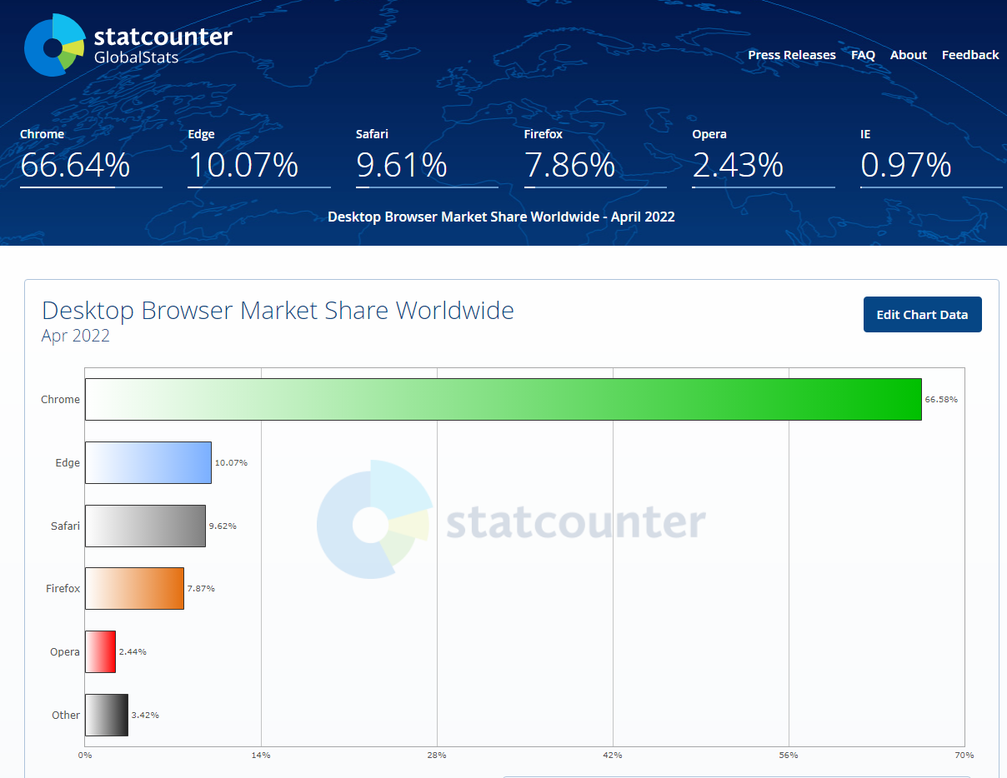Go to the About page
This screenshot has width=1007, height=778.
point(908,55)
